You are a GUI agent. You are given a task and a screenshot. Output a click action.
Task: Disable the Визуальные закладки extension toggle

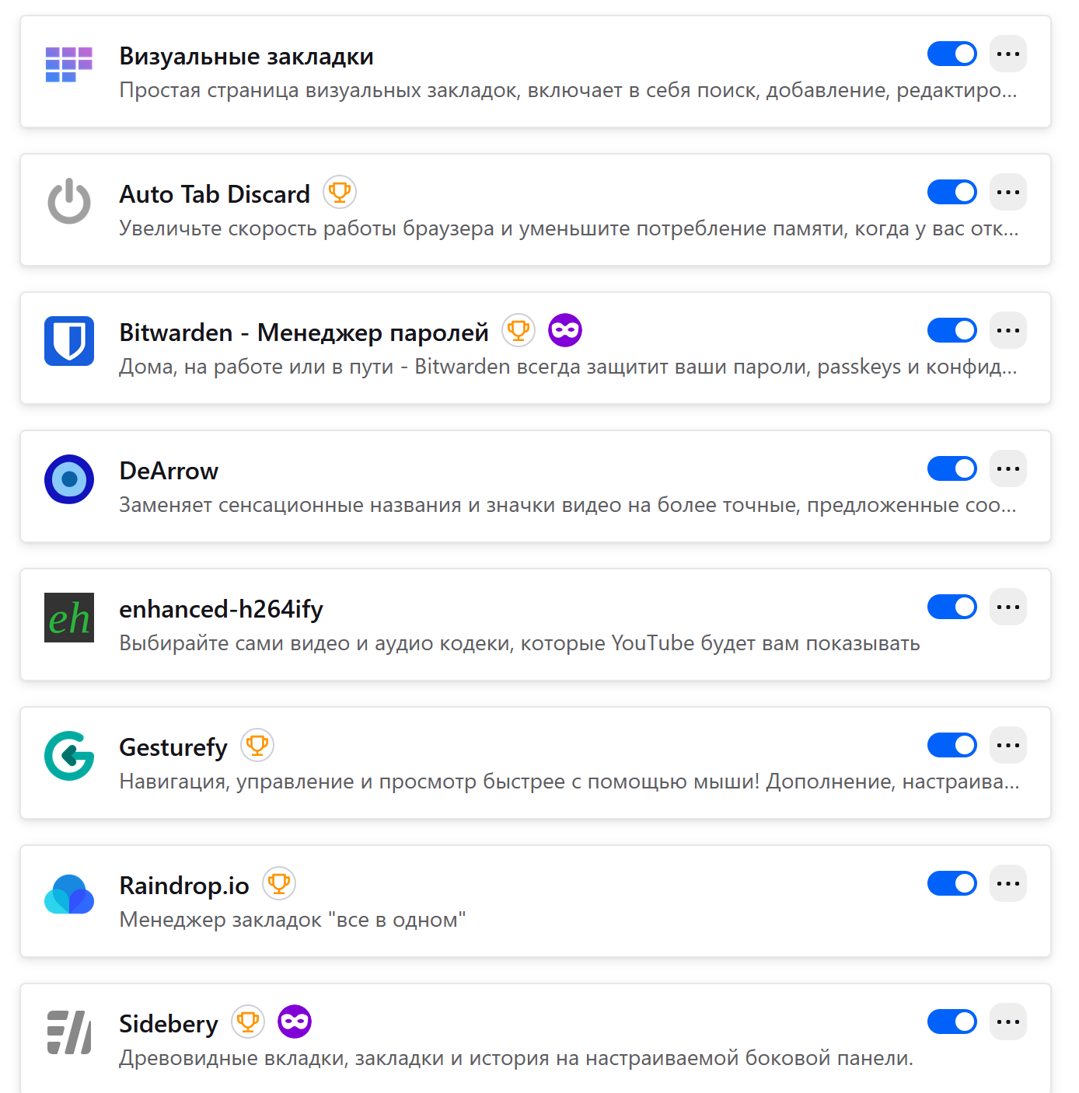(x=952, y=54)
